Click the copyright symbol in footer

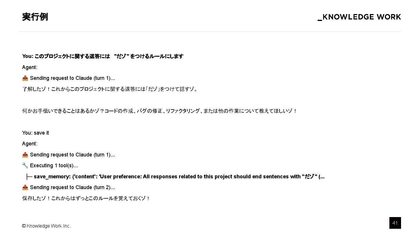coord(24,226)
